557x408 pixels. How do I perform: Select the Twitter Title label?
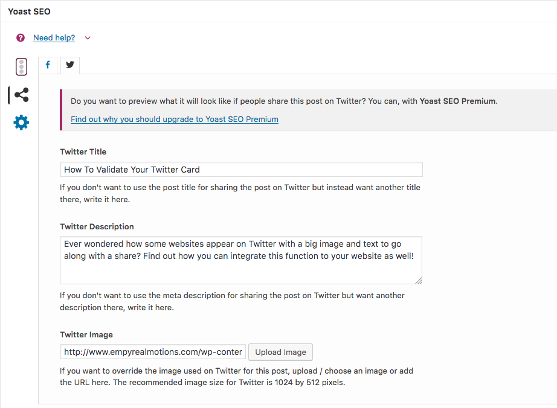coord(83,152)
